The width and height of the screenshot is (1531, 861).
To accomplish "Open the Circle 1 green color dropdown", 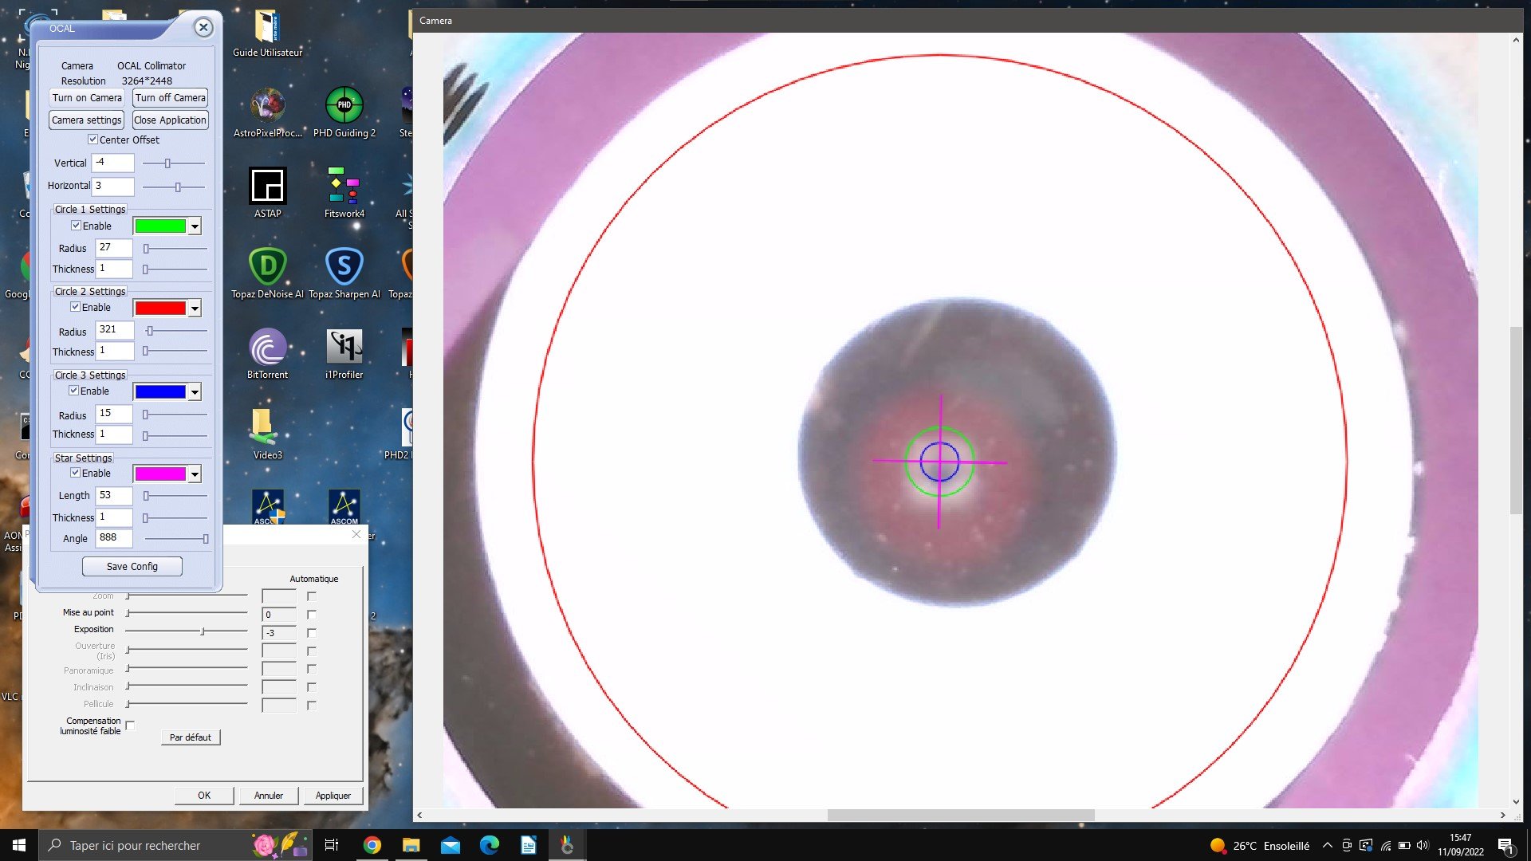I will pos(195,226).
